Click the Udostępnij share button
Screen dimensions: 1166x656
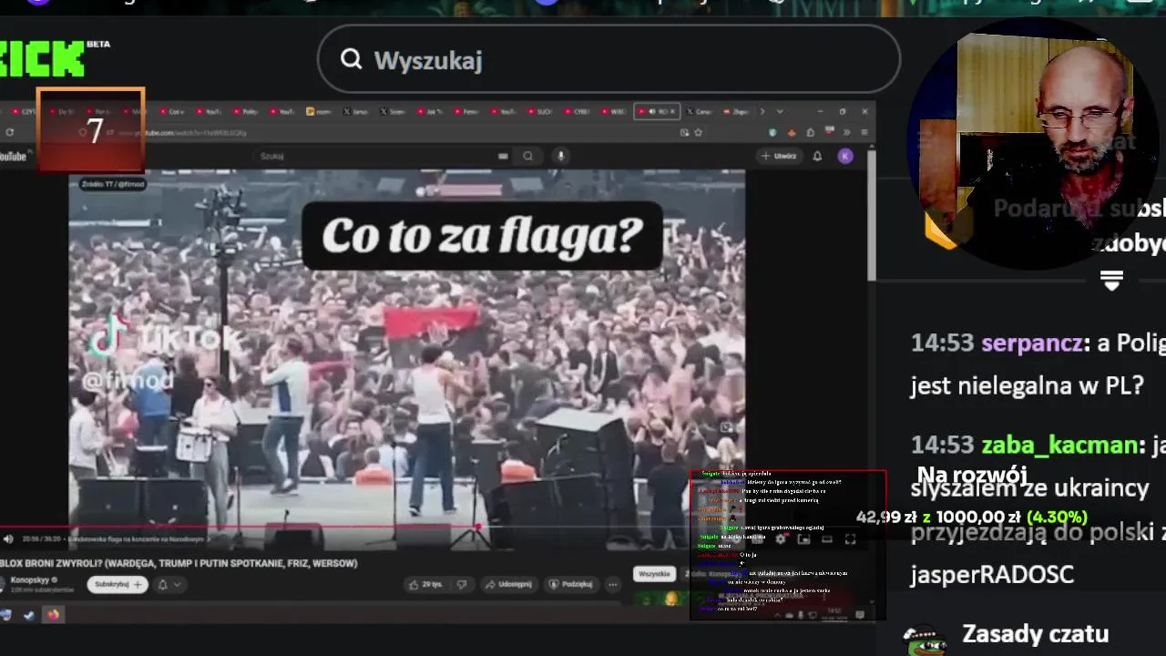[x=509, y=584]
